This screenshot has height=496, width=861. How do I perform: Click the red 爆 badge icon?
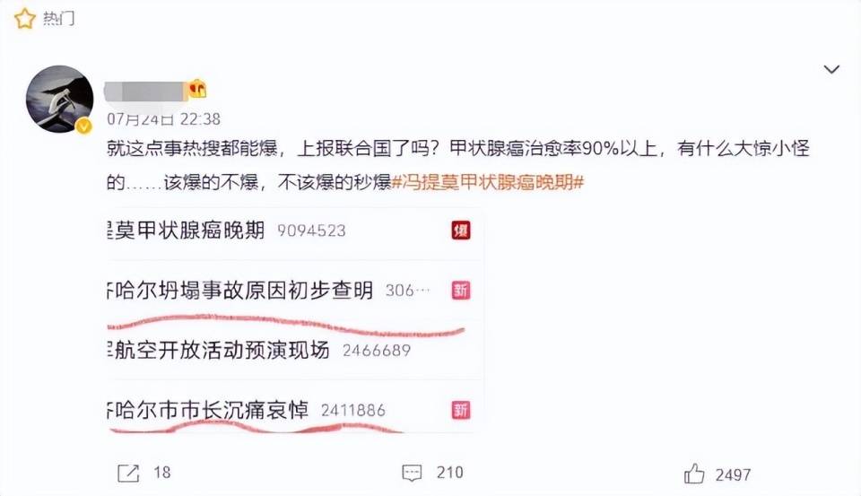point(461,231)
